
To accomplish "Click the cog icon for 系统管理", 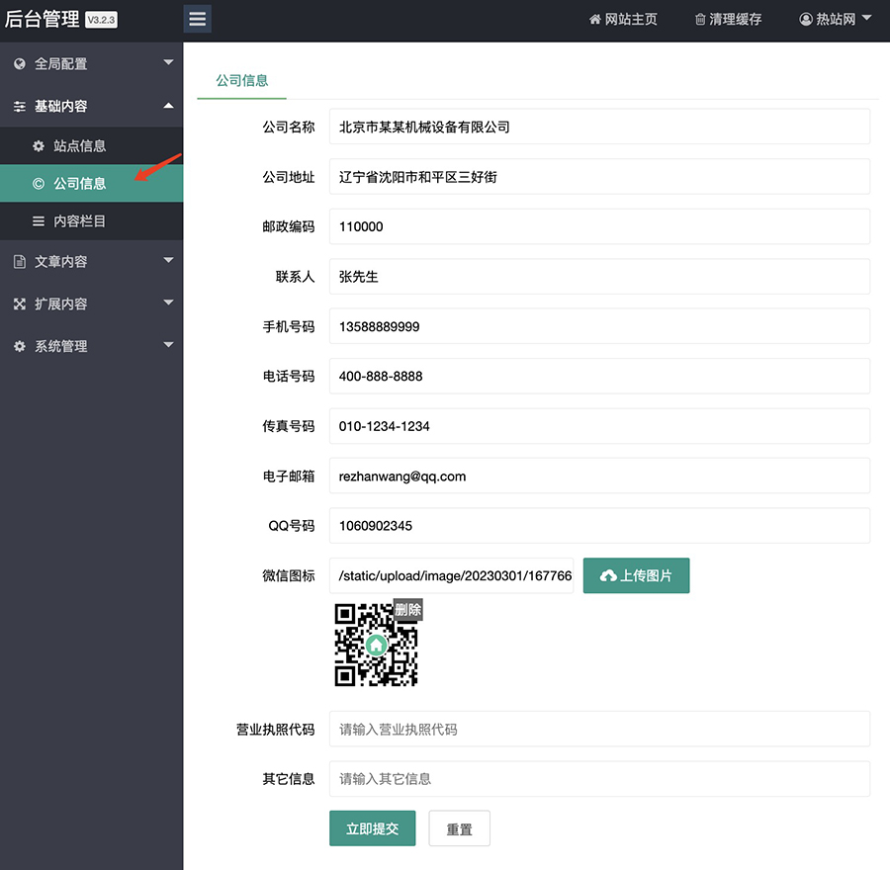I will tap(20, 346).
